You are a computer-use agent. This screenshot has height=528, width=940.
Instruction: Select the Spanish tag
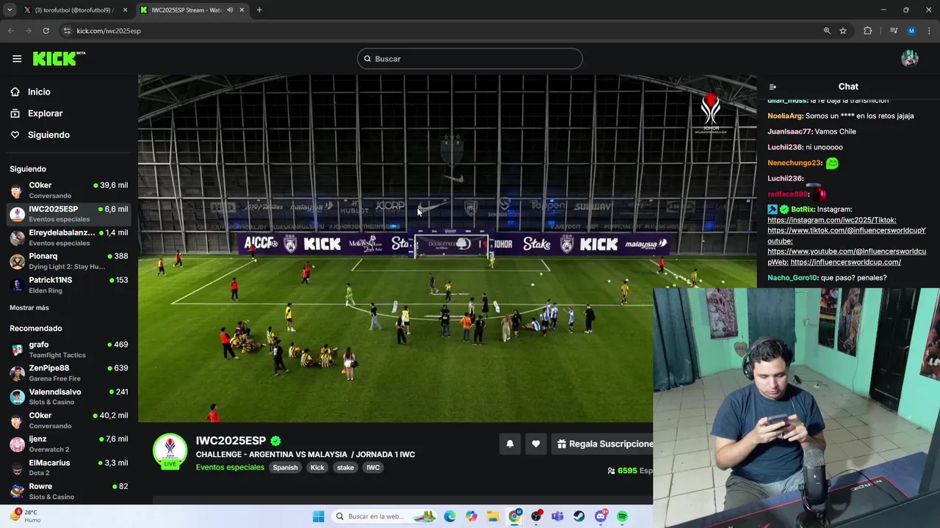click(286, 468)
